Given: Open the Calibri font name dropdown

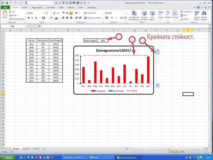Looking at the screenshot, I should (44, 13).
